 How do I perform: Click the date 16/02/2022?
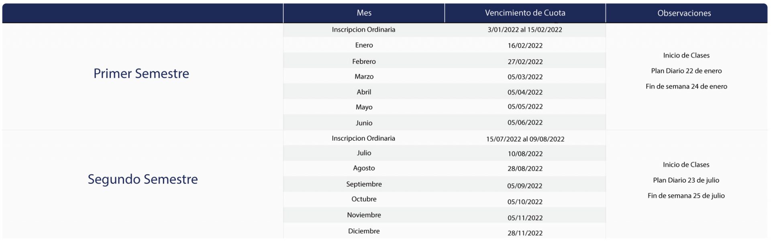click(525, 46)
